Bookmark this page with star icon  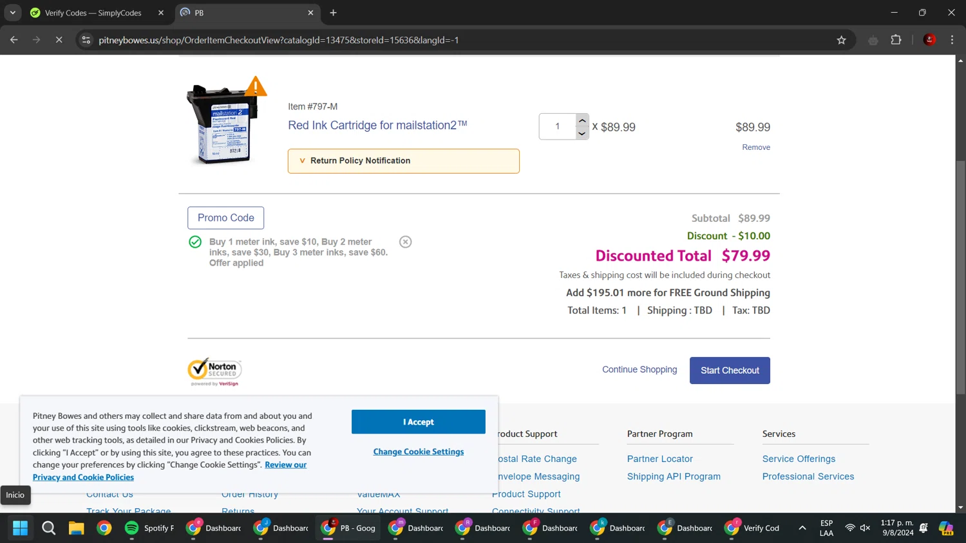click(841, 40)
